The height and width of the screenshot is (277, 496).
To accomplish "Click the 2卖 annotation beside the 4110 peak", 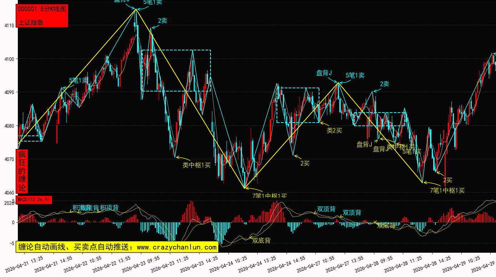I will [162, 21].
